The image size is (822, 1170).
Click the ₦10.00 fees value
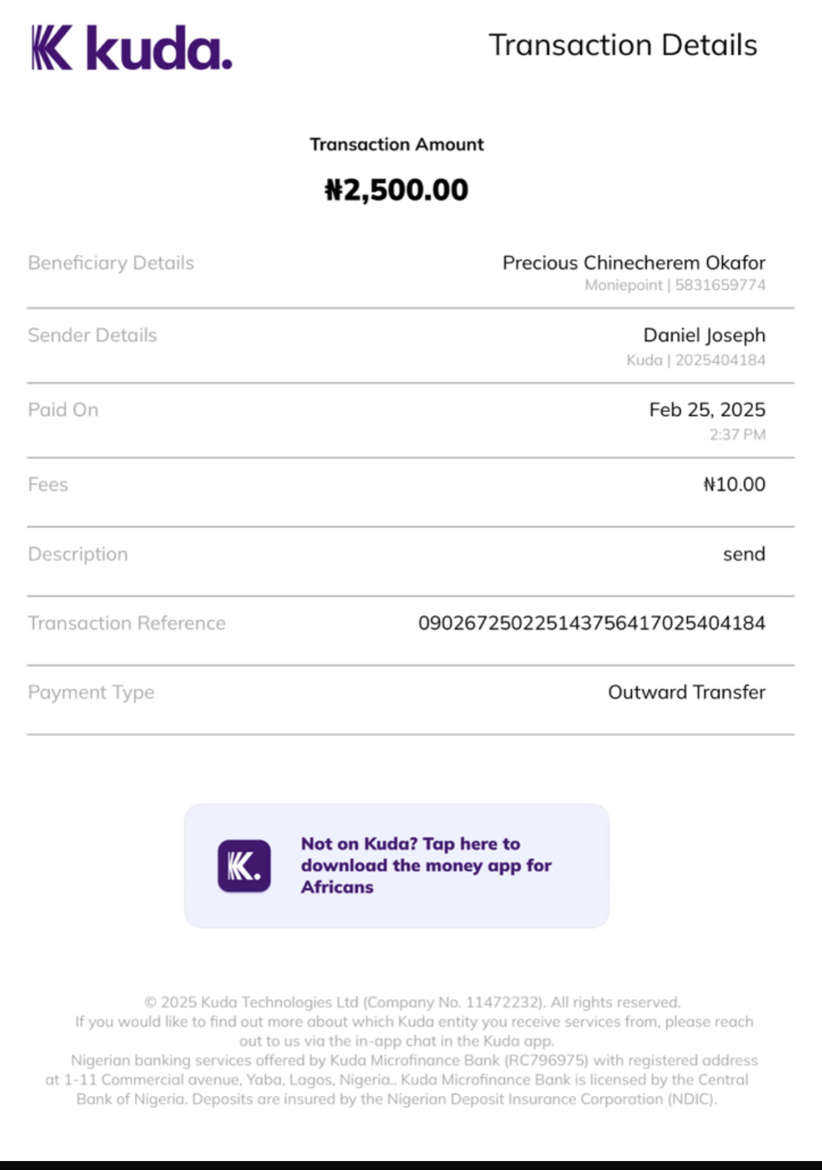tap(734, 485)
